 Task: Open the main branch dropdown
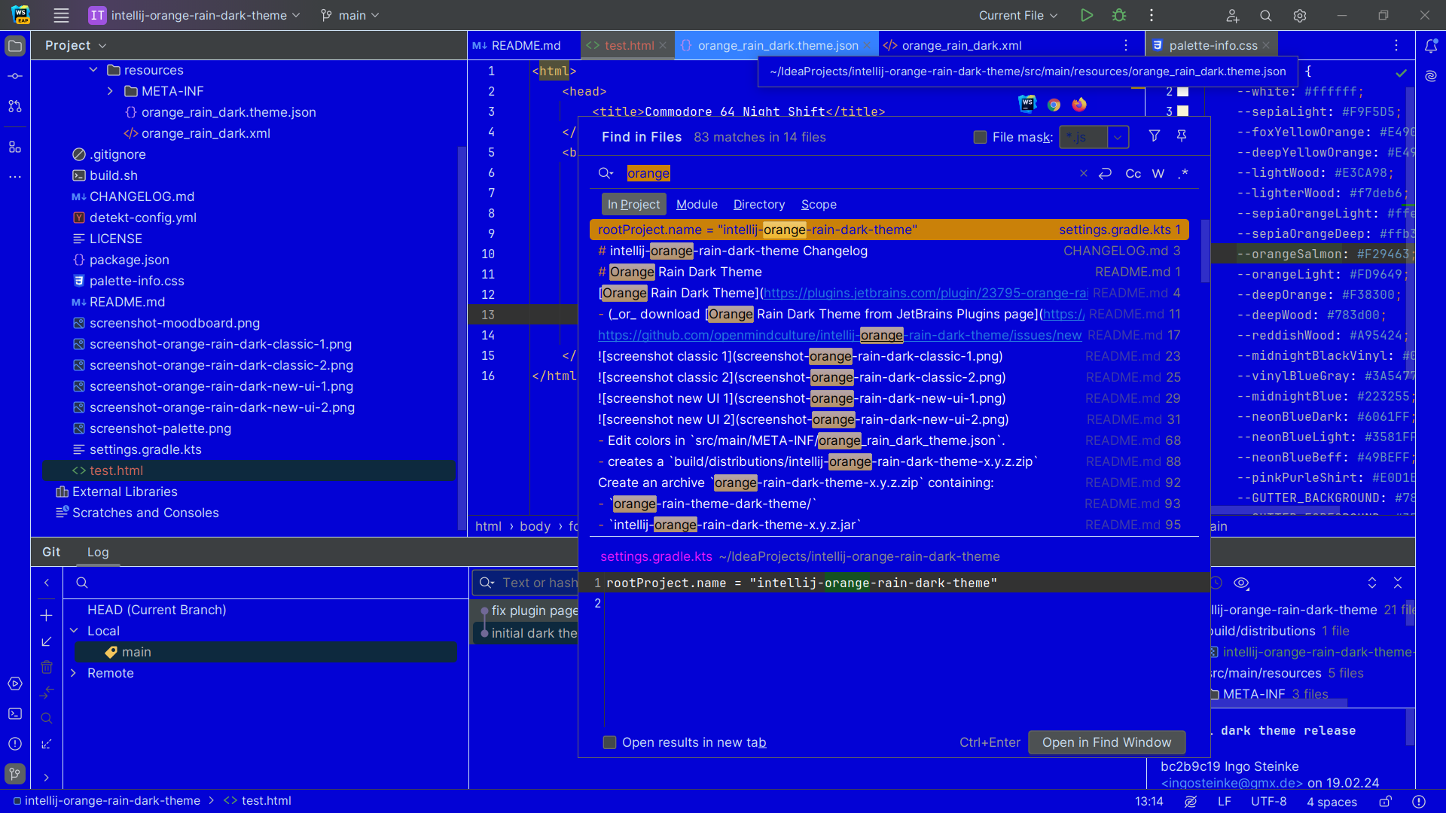[x=350, y=15]
